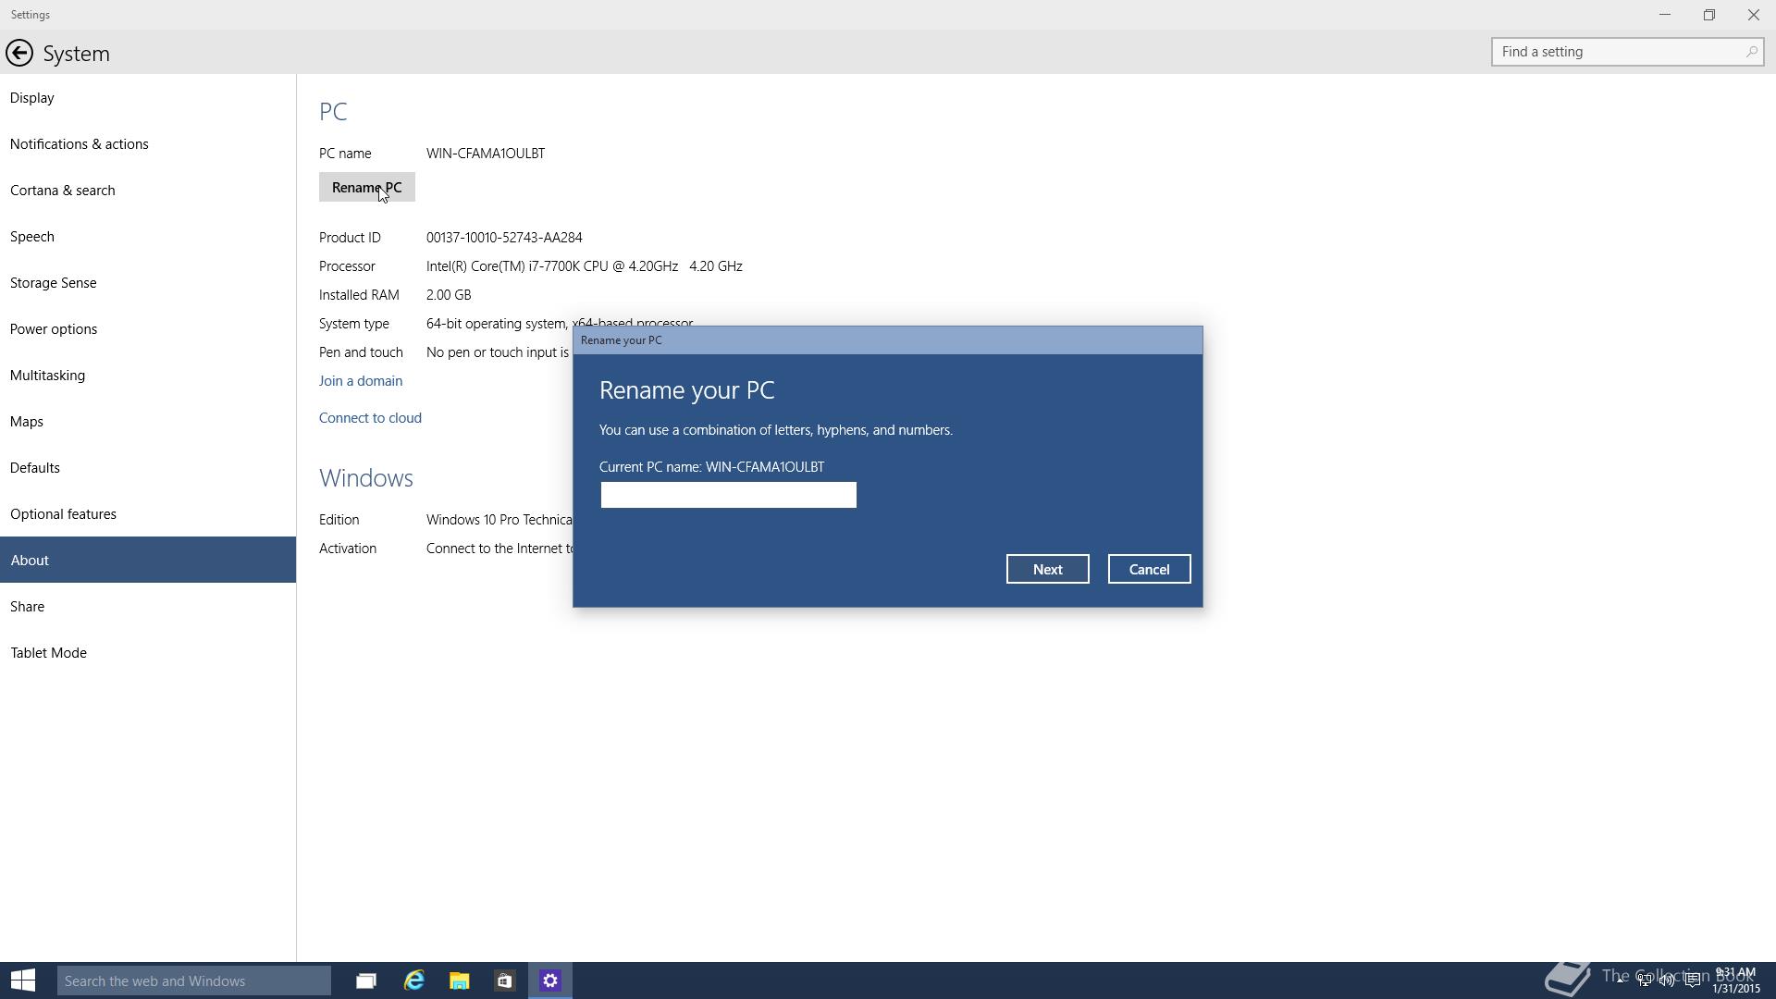Open Share settings

(148, 606)
